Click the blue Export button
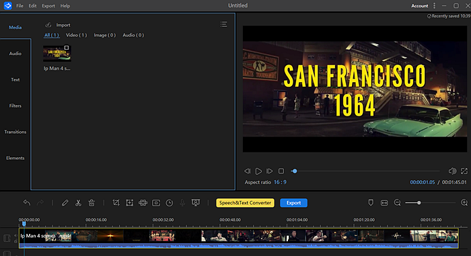Image resolution: width=471 pixels, height=256 pixels. click(x=293, y=203)
